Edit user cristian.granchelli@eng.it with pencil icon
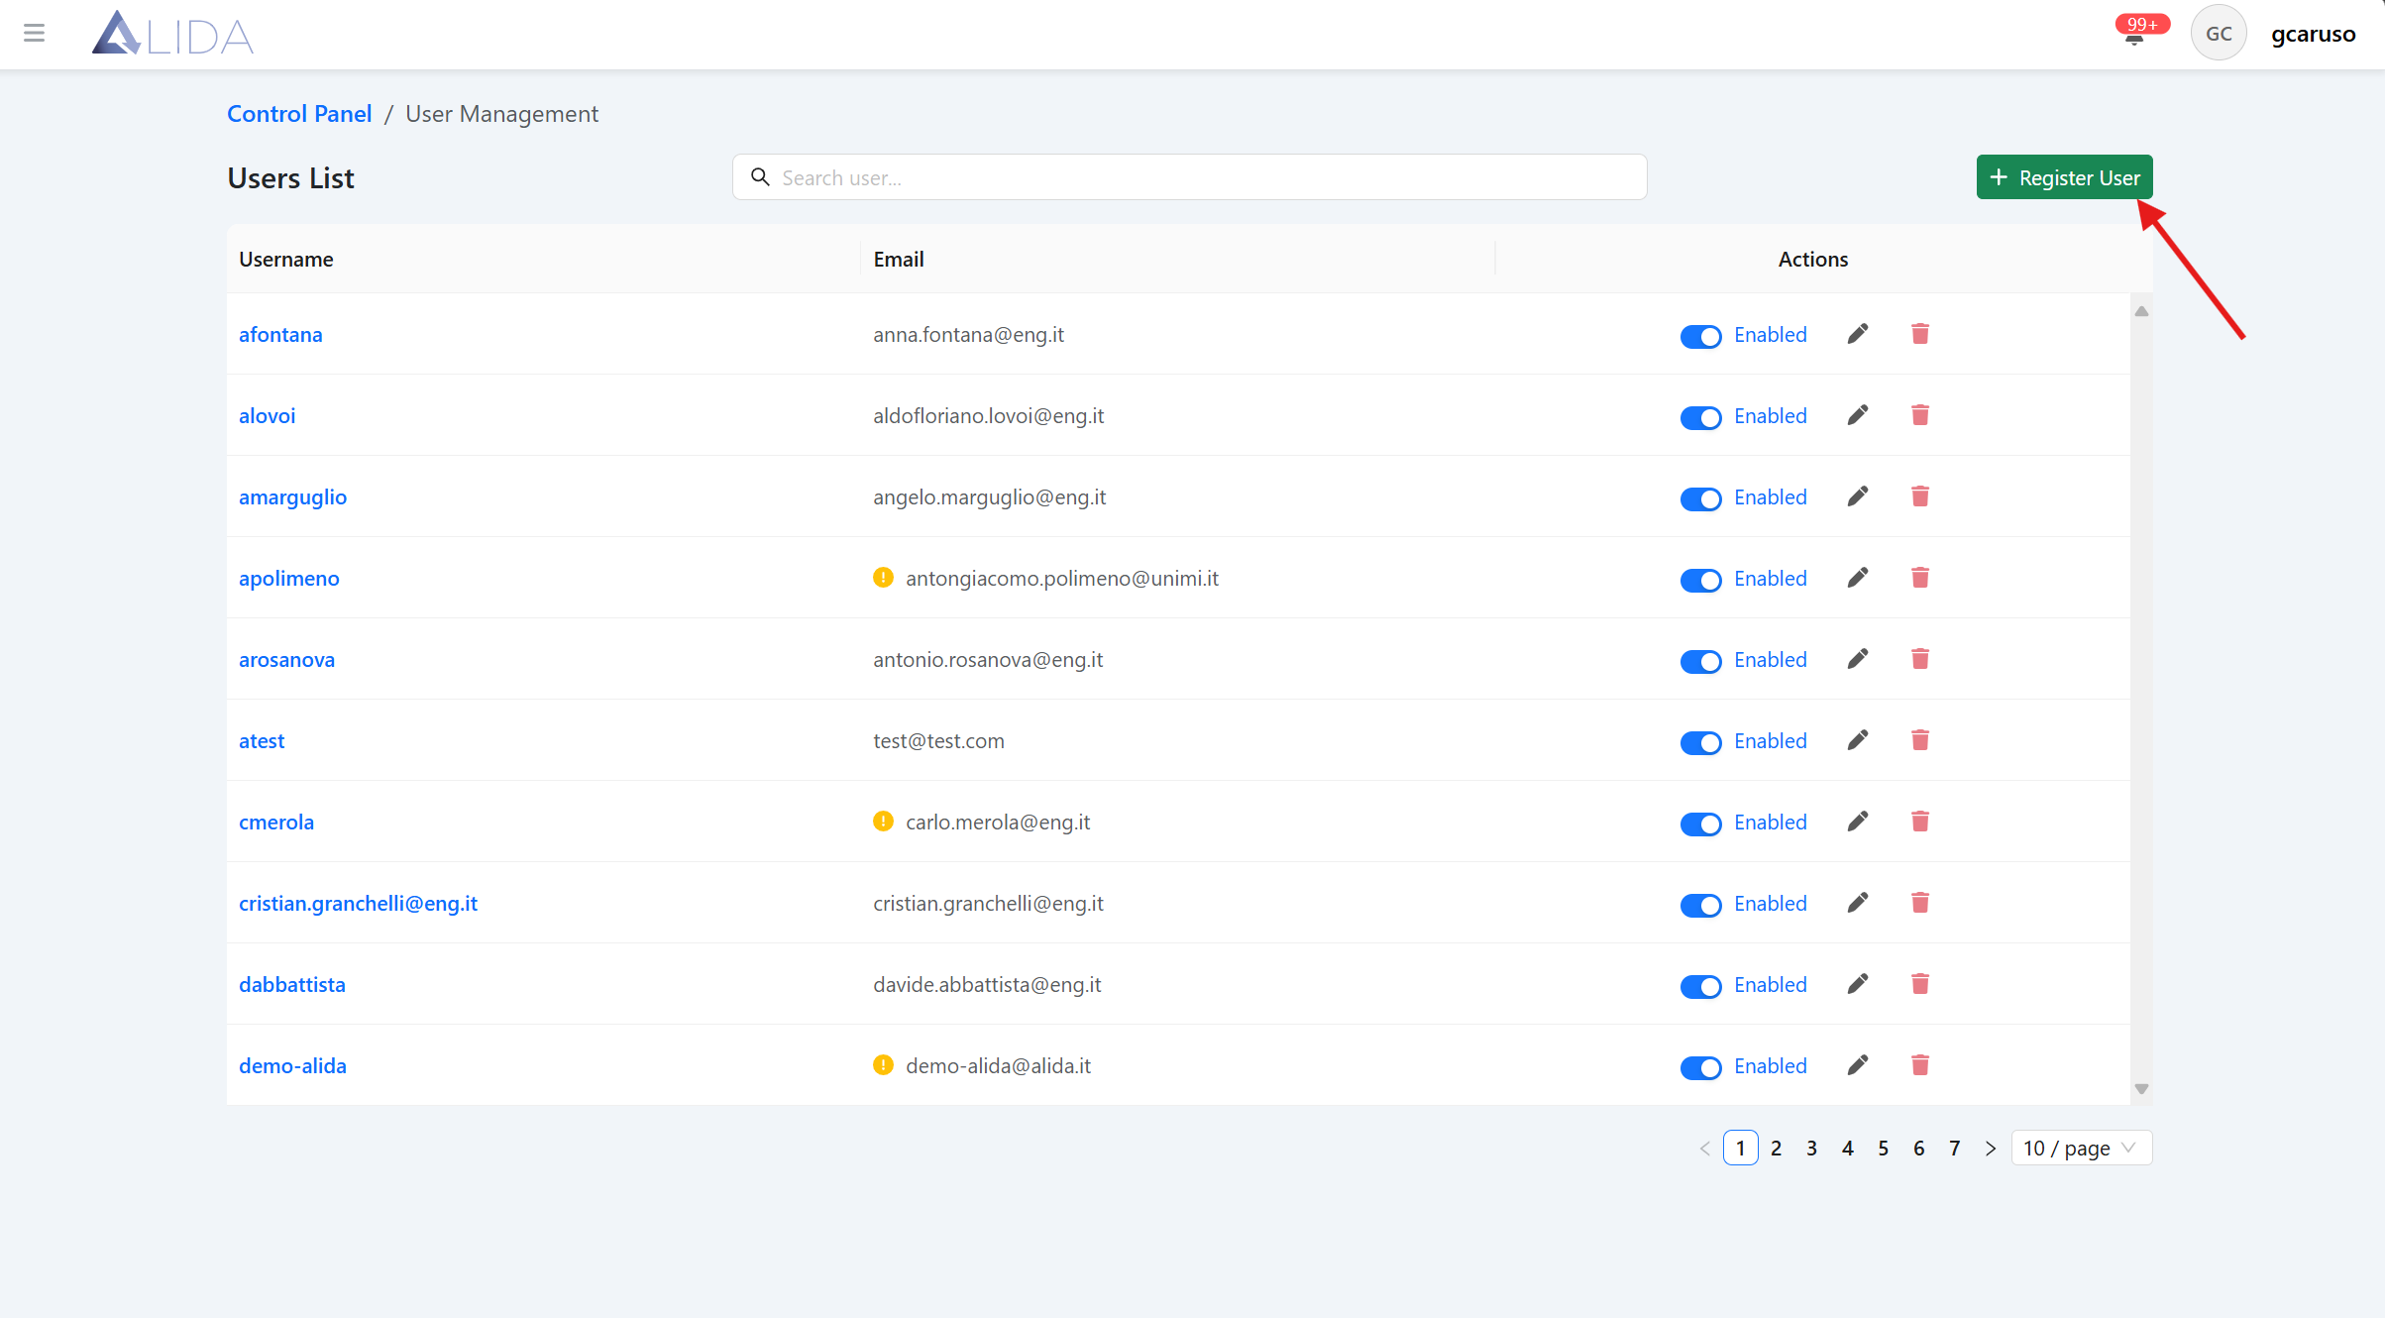Screen dimensions: 2385x1318 point(1858,903)
